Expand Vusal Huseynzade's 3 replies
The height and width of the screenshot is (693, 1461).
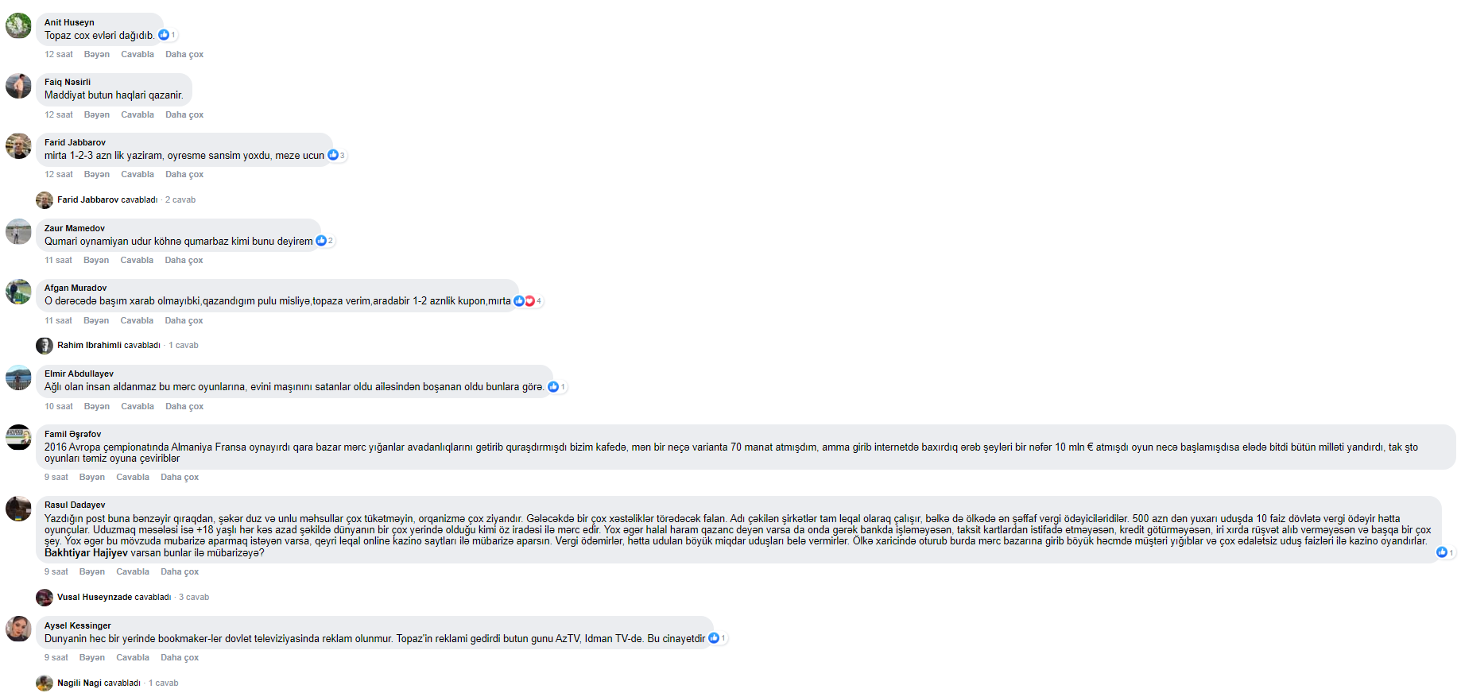(122, 597)
